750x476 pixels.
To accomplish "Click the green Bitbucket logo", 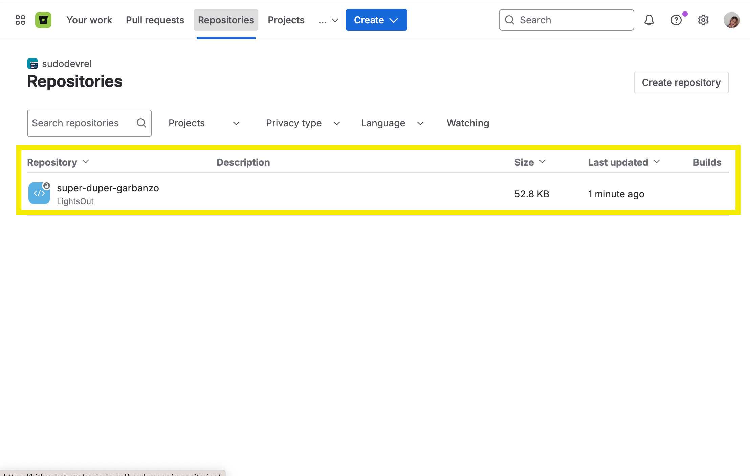I will 43,20.
